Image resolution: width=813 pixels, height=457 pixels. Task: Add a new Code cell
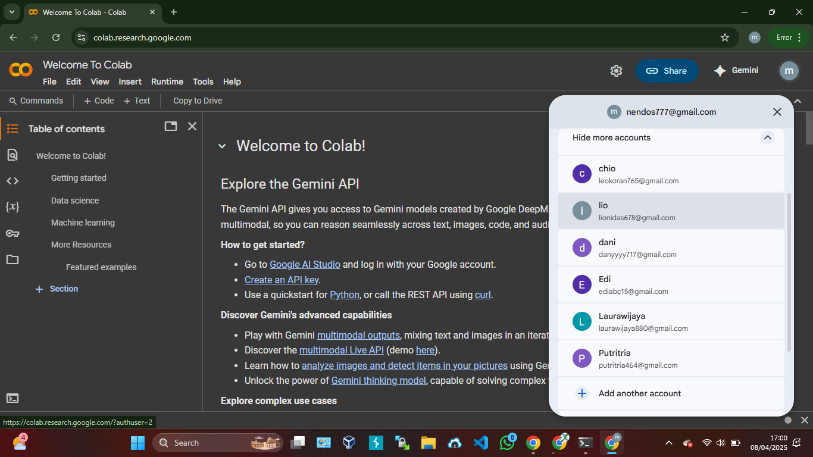(x=99, y=101)
